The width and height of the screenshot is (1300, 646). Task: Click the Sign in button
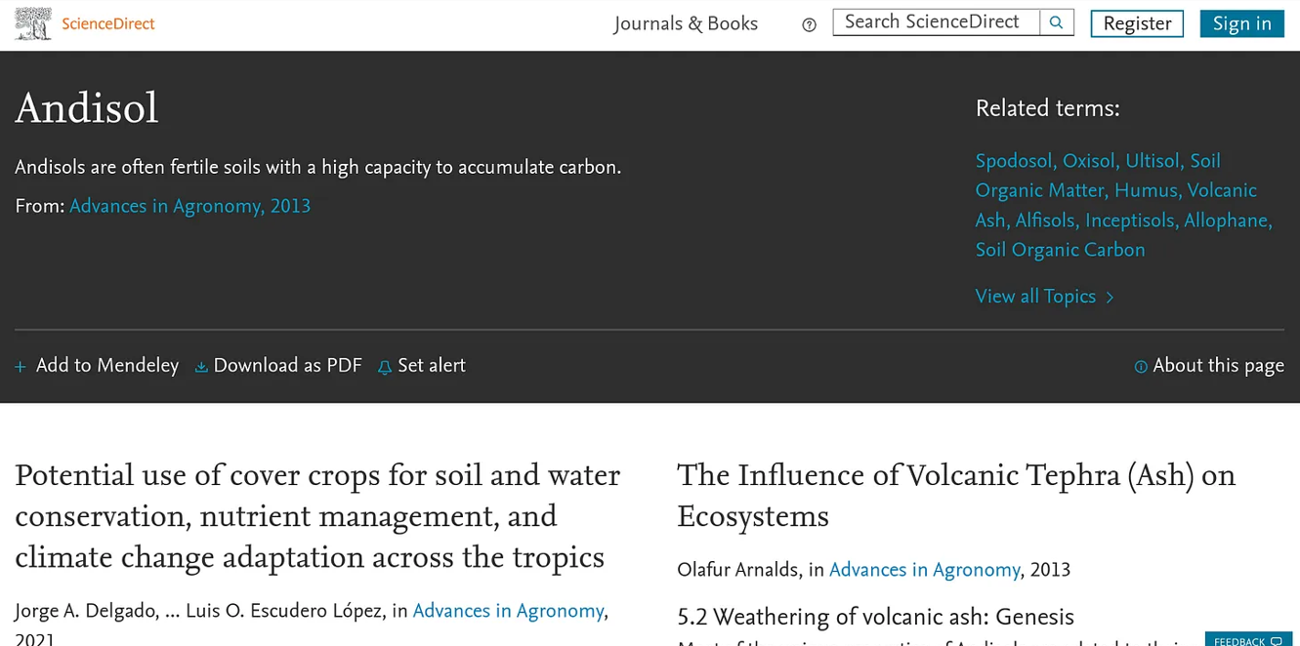coord(1241,23)
